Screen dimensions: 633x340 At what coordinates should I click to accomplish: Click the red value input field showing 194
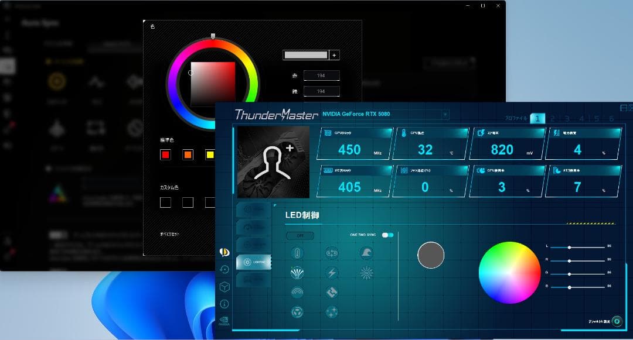click(322, 75)
